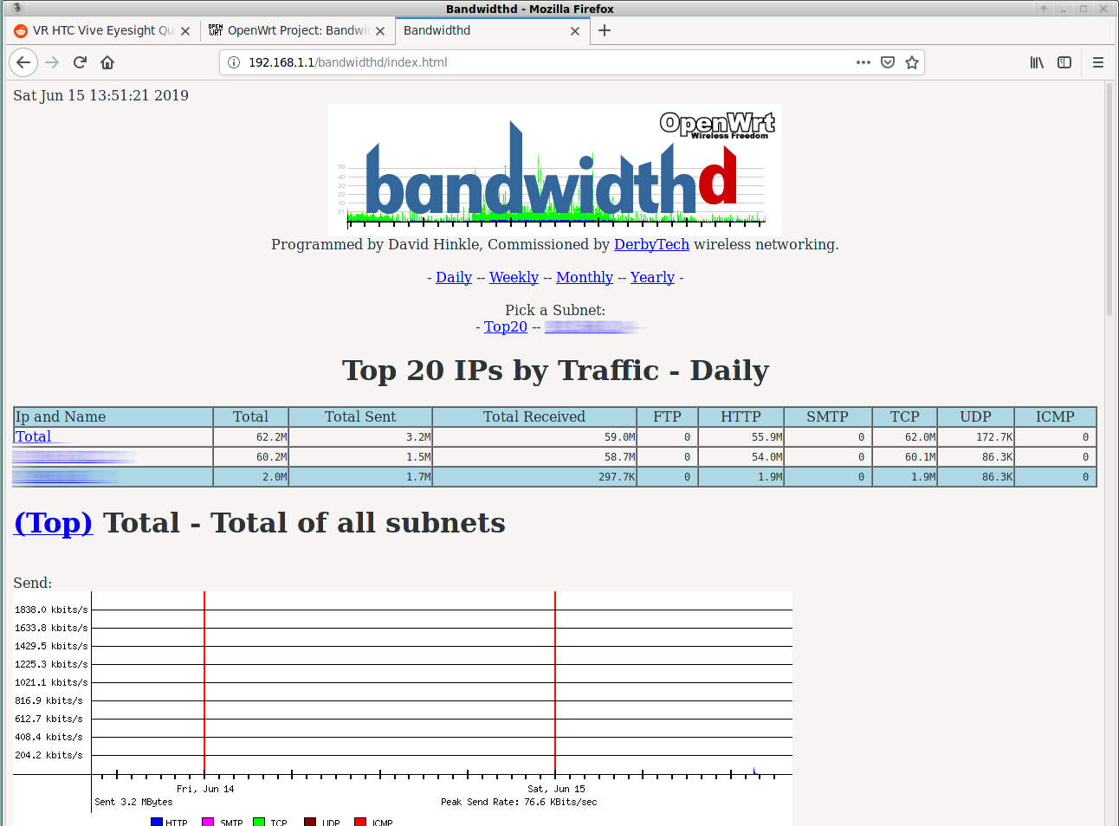Reload the Bandwidthd page

coord(80,62)
